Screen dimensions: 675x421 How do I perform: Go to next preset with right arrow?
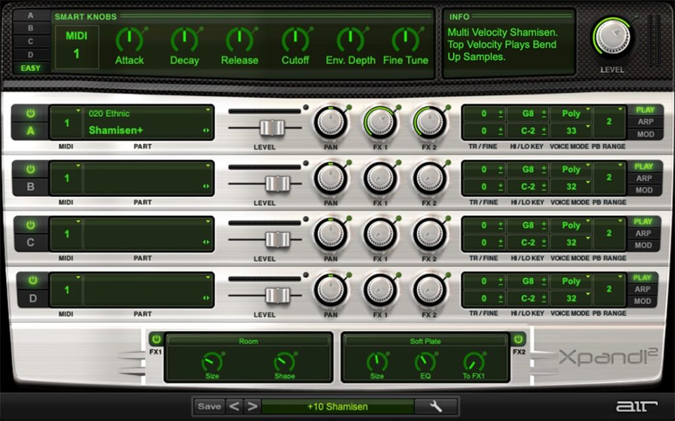pyautogui.click(x=252, y=407)
